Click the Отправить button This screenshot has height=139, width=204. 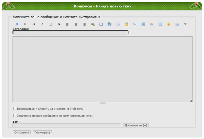(22, 132)
